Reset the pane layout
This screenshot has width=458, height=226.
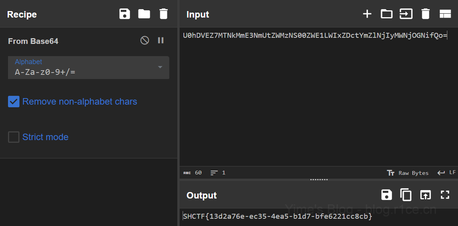(x=445, y=14)
